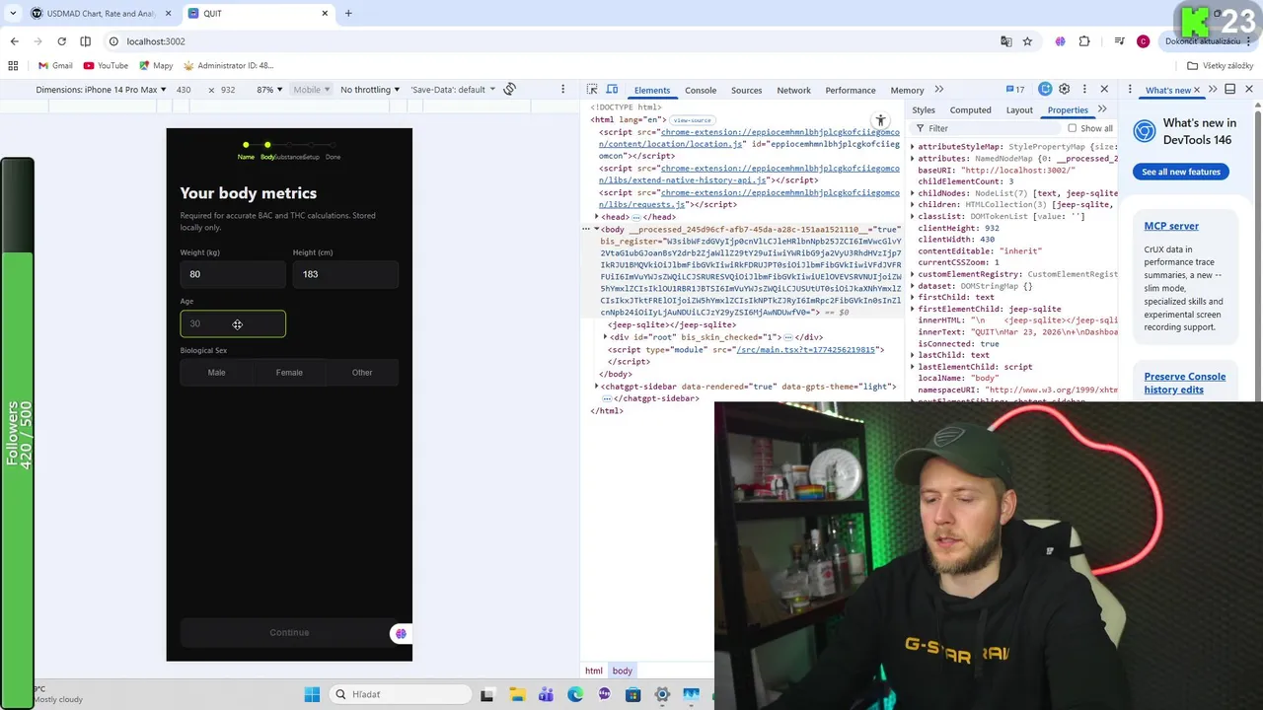This screenshot has width=1263, height=710.
Task: Switch to the Console tab
Action: pos(701,90)
